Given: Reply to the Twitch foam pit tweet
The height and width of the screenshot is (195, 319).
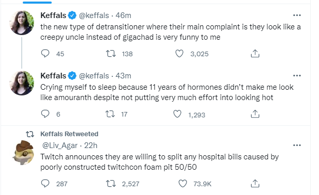Looking at the screenshot, I should coord(45,184).
